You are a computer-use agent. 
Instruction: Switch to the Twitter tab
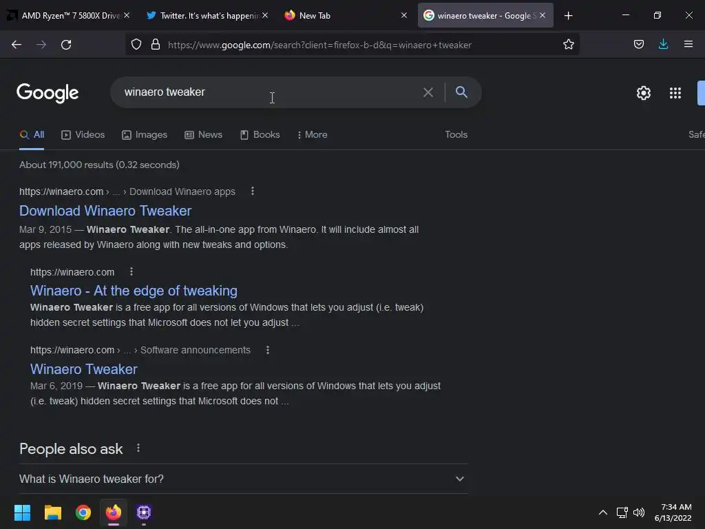[206, 16]
